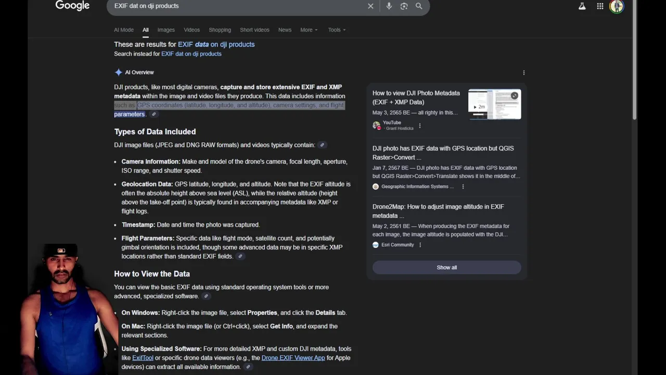The width and height of the screenshot is (666, 375).
Task: Switch to the Short videos tab
Action: pos(254,30)
